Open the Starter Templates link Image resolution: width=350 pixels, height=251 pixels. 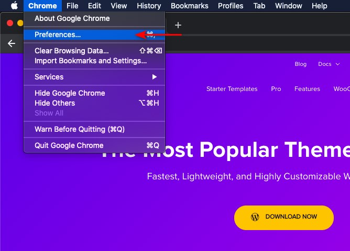[x=232, y=89]
